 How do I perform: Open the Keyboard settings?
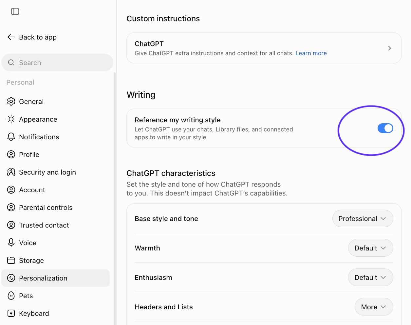(56, 313)
